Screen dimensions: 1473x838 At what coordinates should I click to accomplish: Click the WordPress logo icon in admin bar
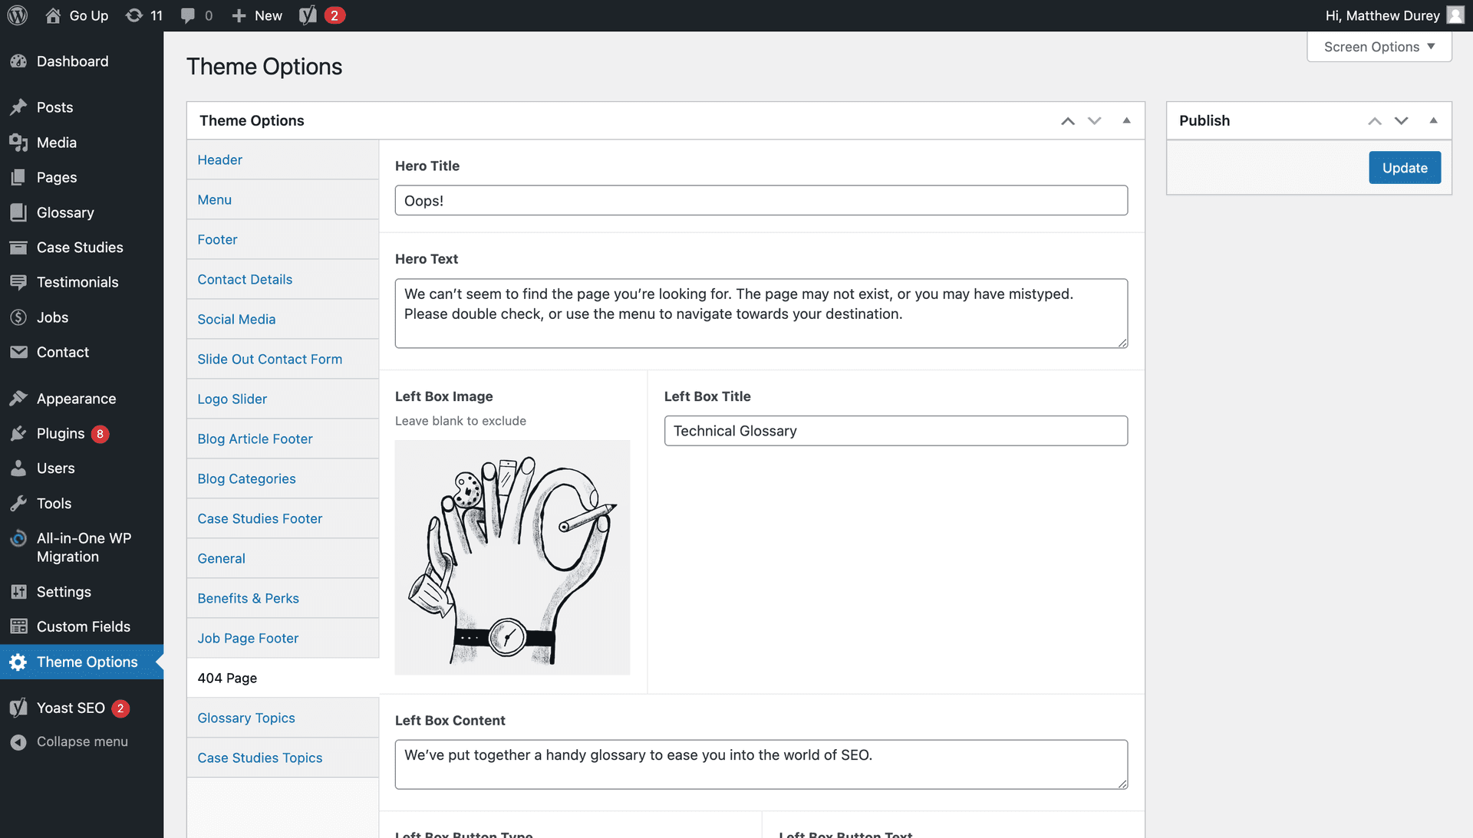click(18, 15)
